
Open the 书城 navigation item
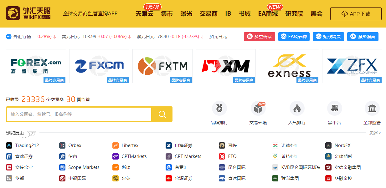(244, 14)
